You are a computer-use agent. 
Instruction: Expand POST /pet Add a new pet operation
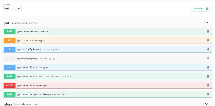click(x=107, y=31)
